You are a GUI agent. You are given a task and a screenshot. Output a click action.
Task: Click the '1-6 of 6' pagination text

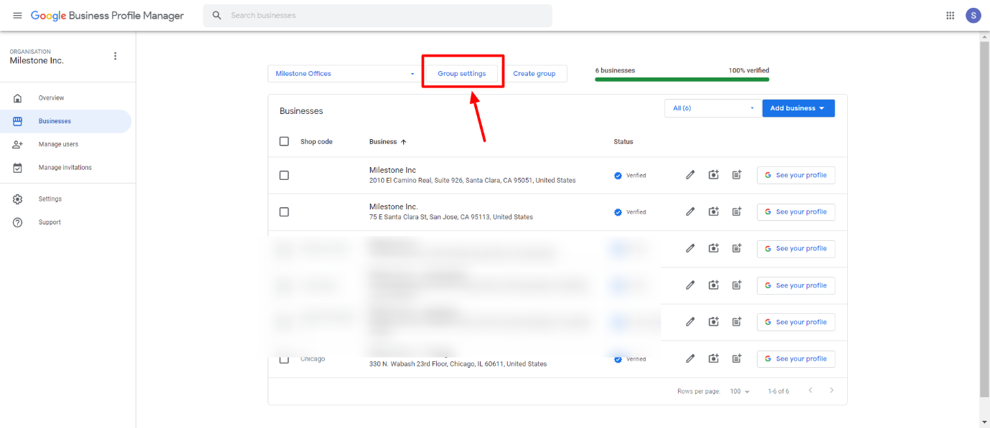point(778,391)
